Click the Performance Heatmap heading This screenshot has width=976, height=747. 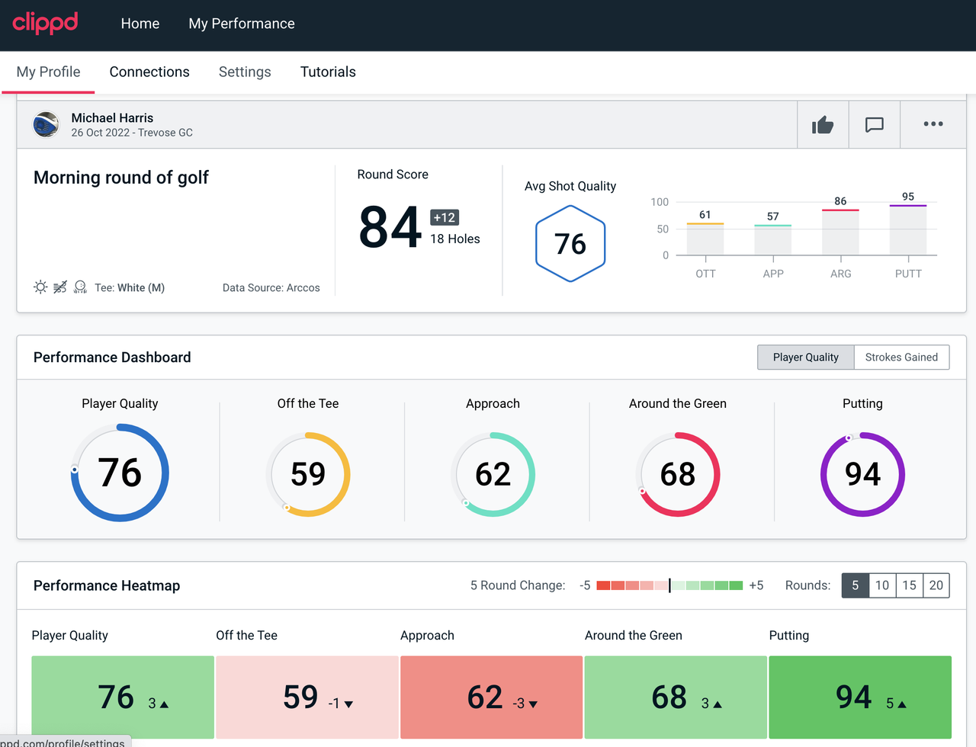107,585
